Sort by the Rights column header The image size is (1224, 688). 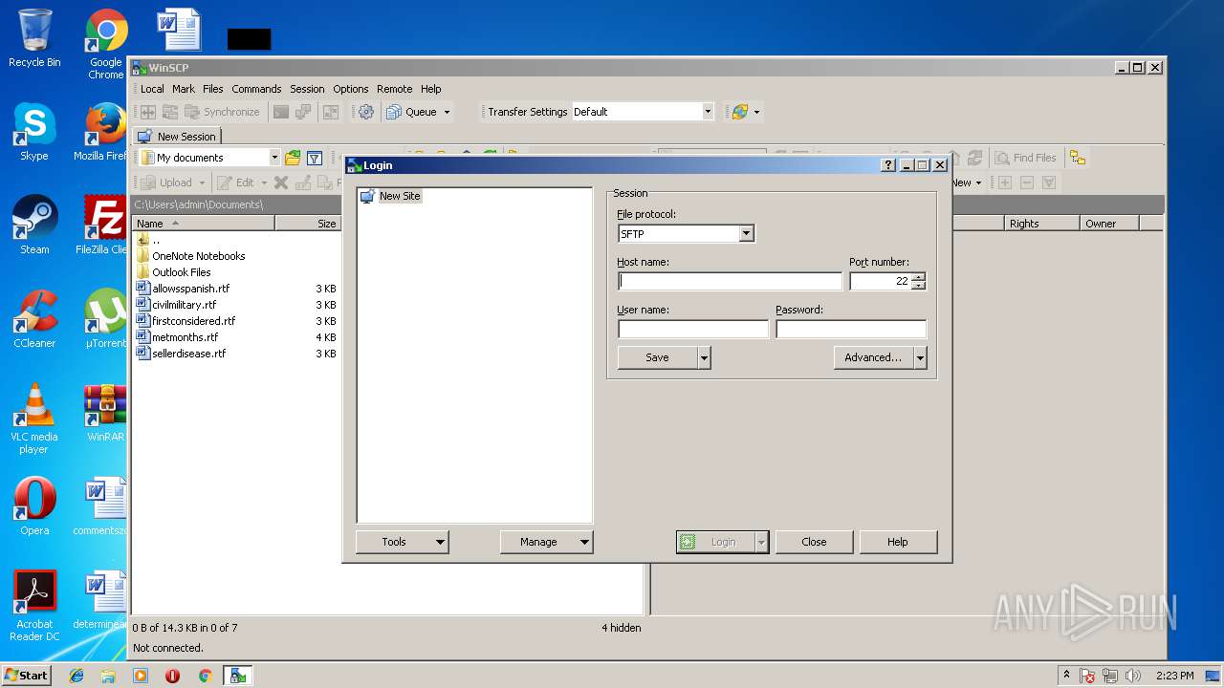[1042, 224]
